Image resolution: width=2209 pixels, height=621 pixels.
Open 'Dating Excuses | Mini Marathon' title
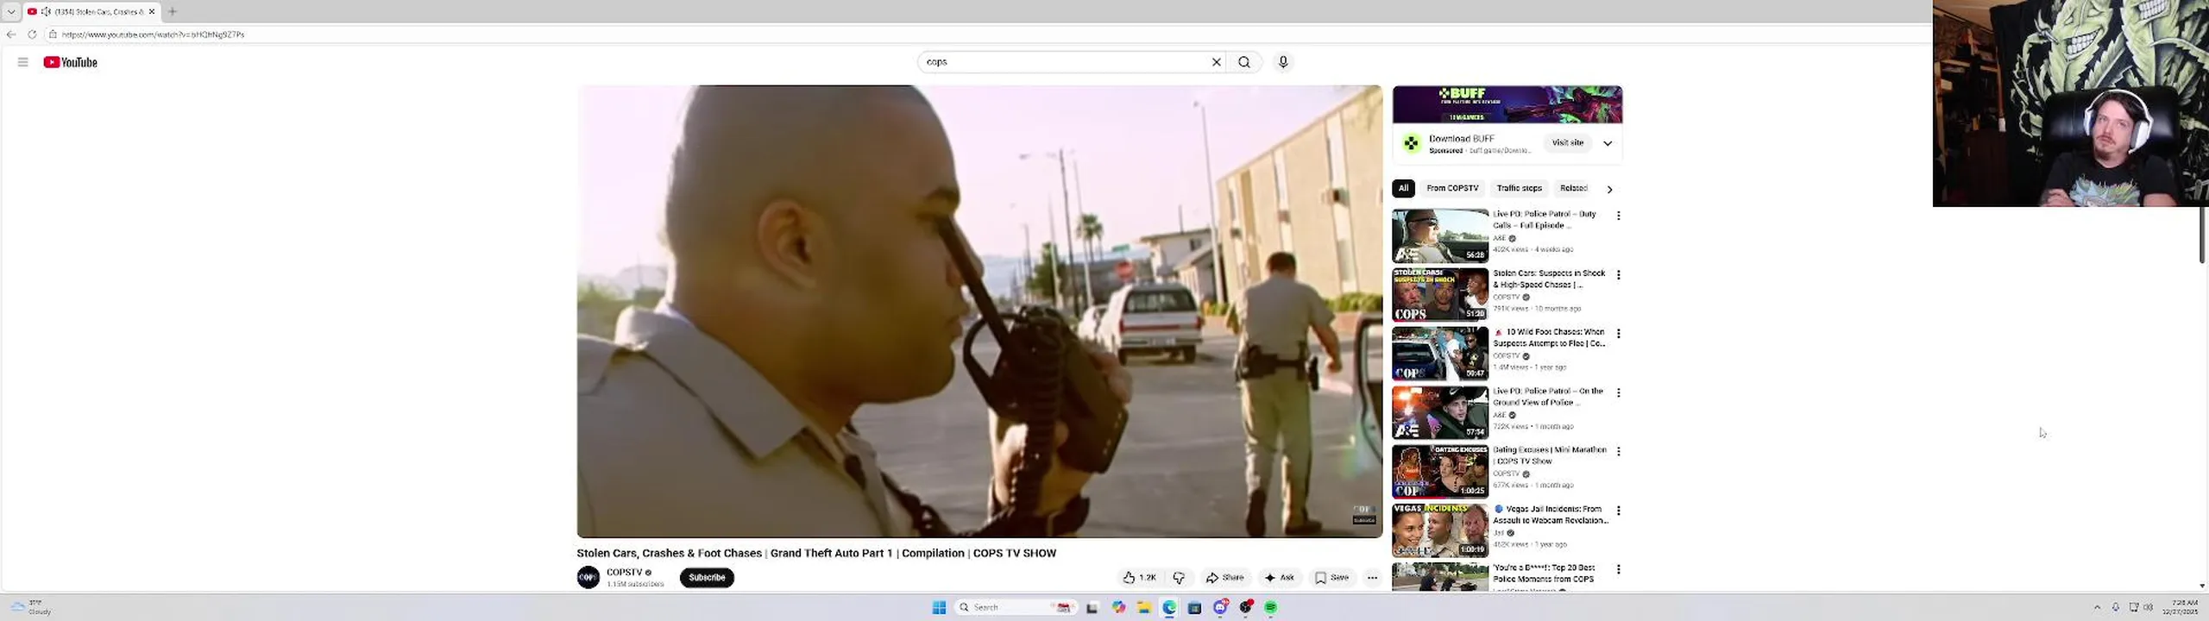tap(1549, 455)
